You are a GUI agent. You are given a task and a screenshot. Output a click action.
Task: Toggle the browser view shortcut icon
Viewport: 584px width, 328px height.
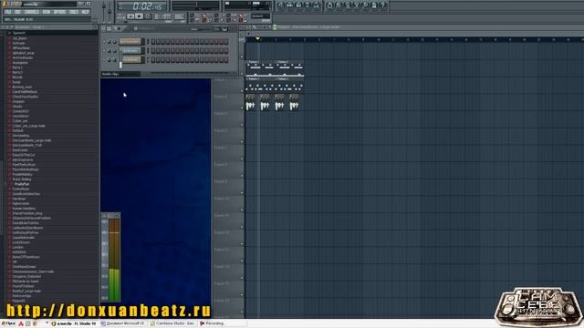308,5
